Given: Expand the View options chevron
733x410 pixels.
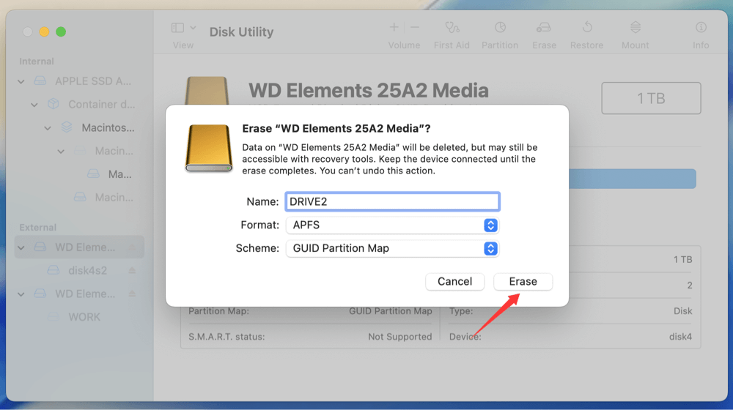Looking at the screenshot, I should coord(193,28).
